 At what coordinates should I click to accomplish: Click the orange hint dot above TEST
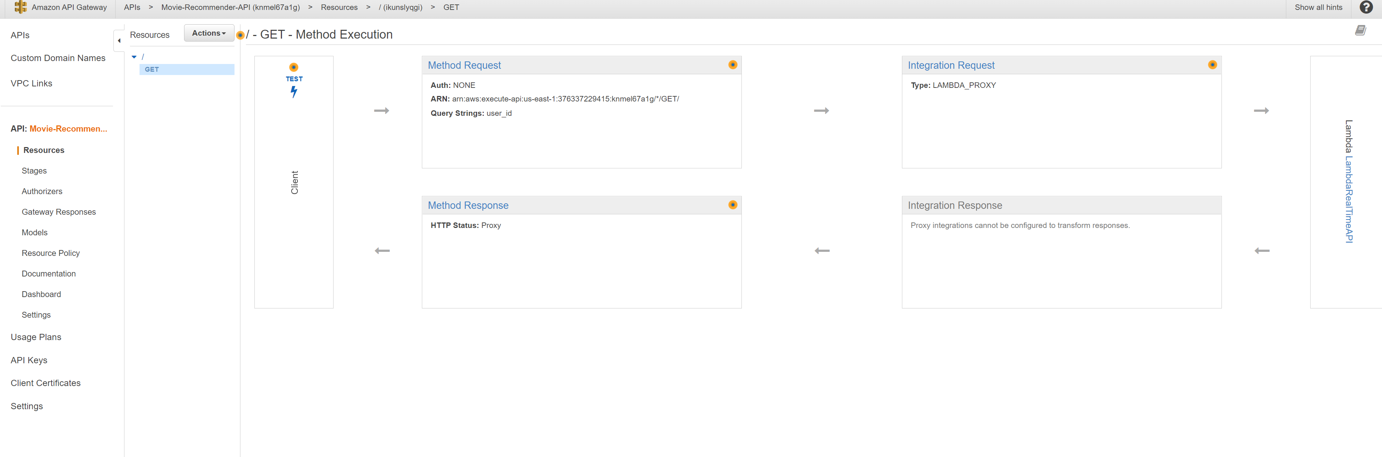pos(293,67)
